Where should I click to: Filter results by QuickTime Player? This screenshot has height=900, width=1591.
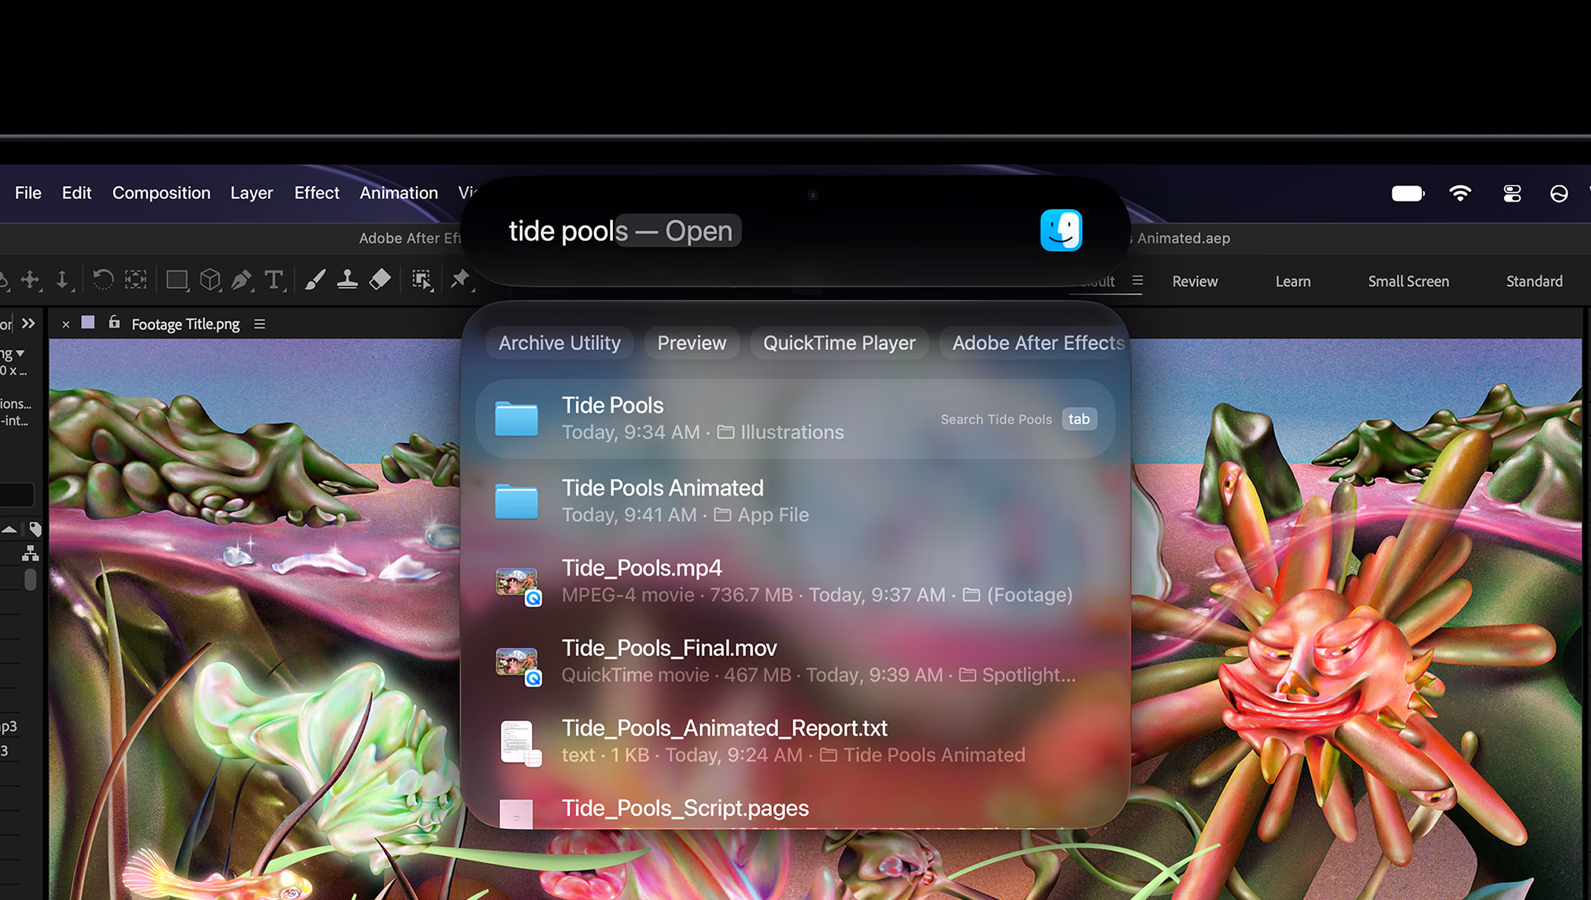click(x=839, y=343)
